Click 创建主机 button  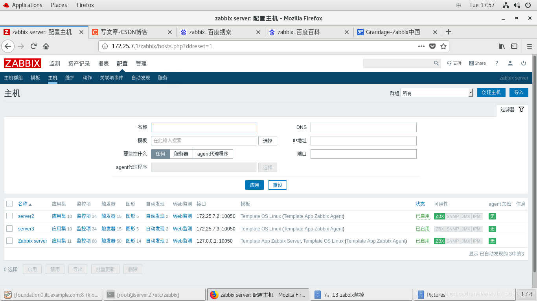coord(491,92)
